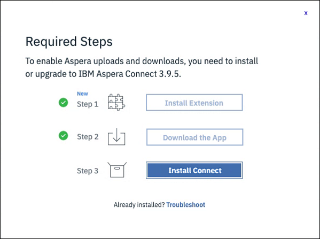Click the Required Steps heading

coord(69,42)
